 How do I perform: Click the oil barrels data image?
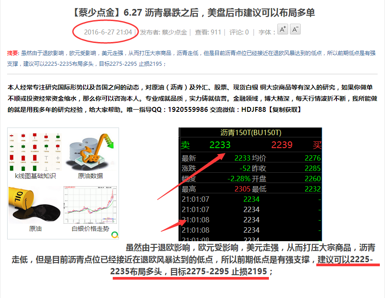pos(90,151)
